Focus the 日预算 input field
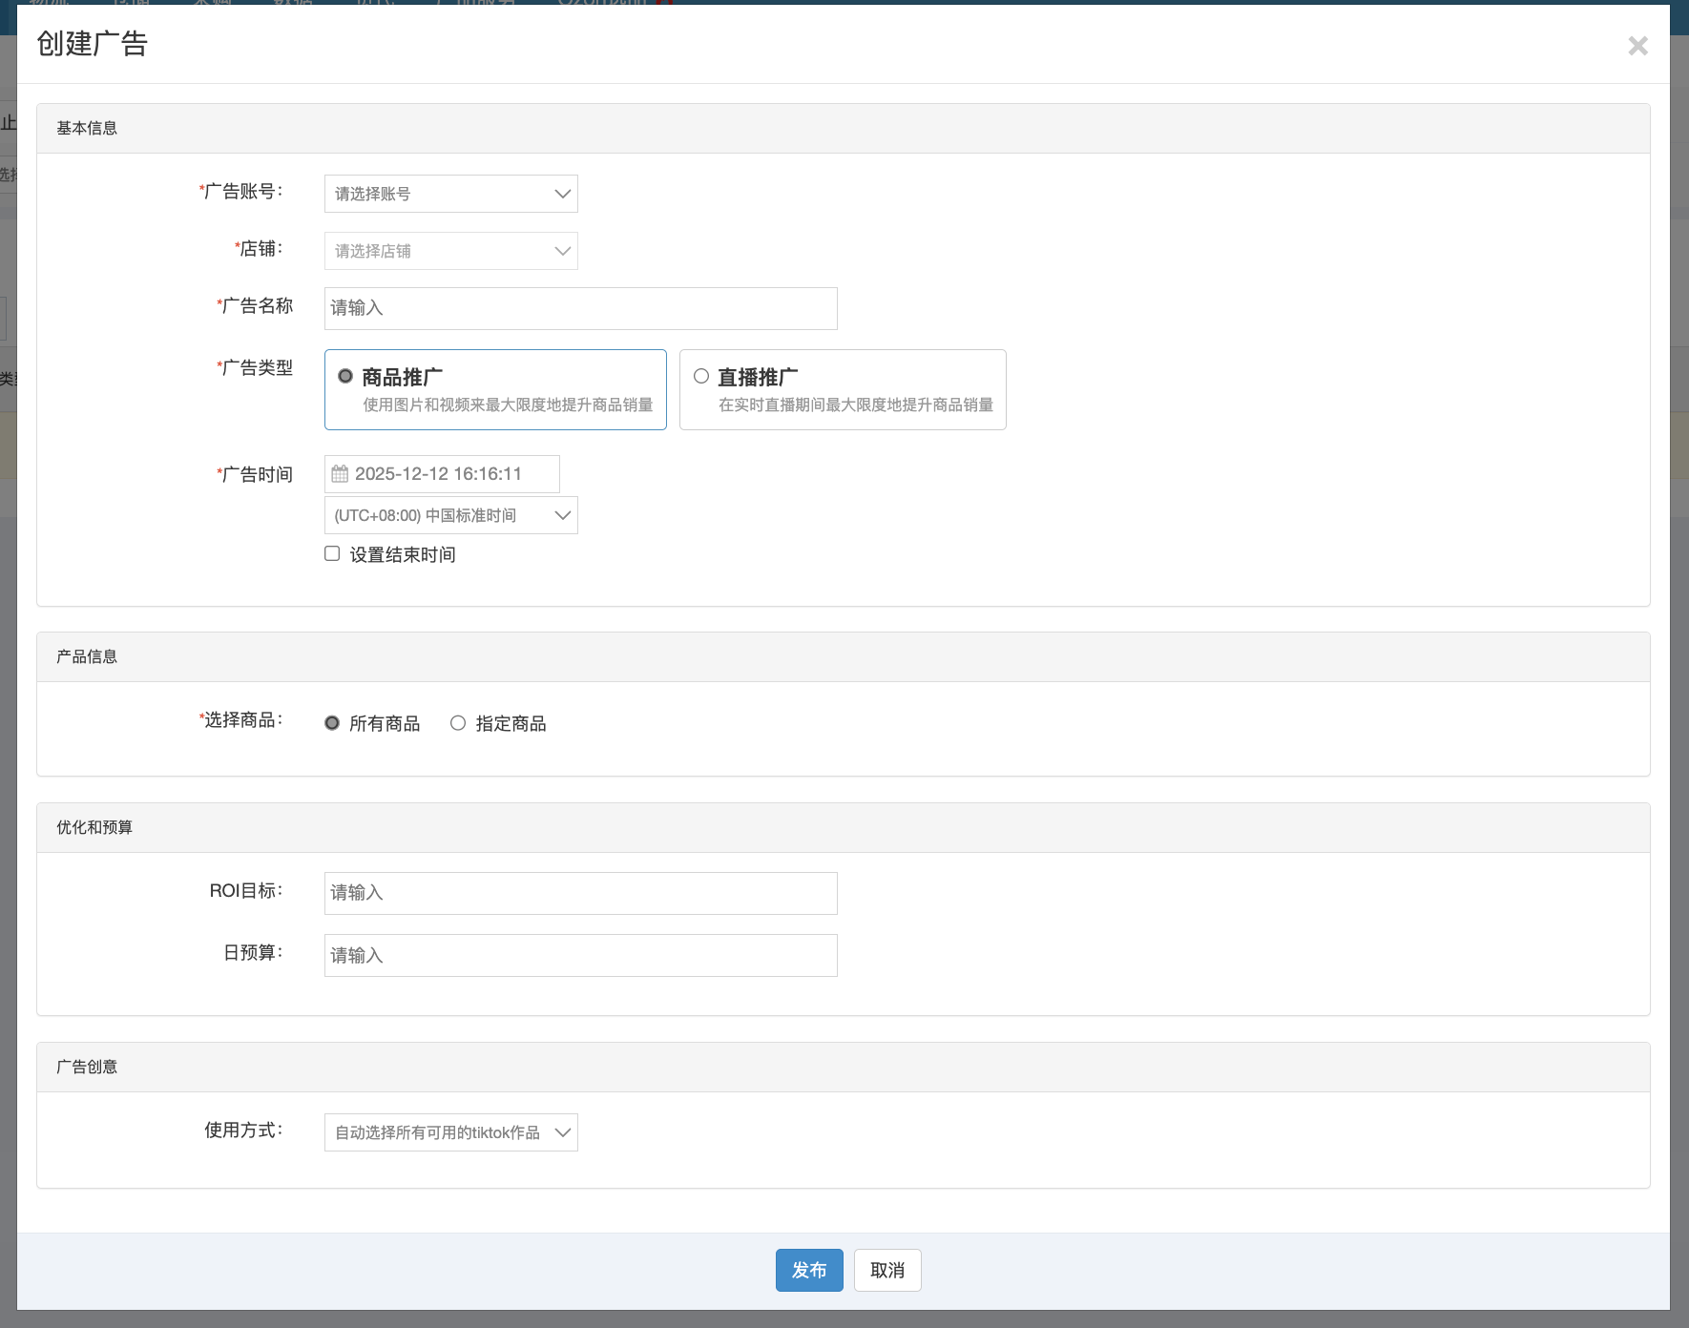This screenshot has height=1328, width=1689. pos(580,955)
